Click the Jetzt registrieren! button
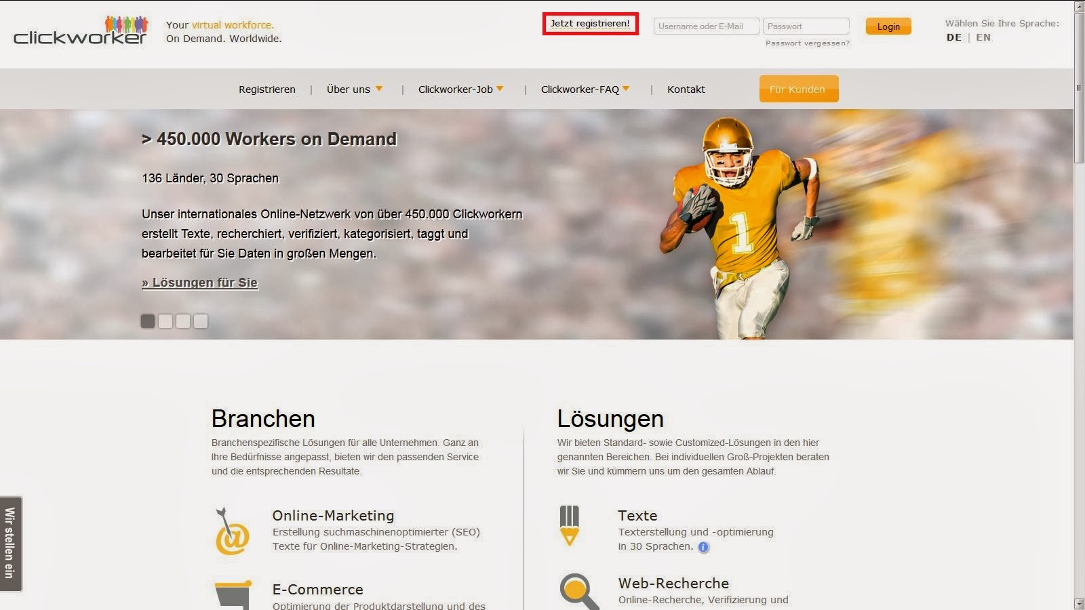 591,23
